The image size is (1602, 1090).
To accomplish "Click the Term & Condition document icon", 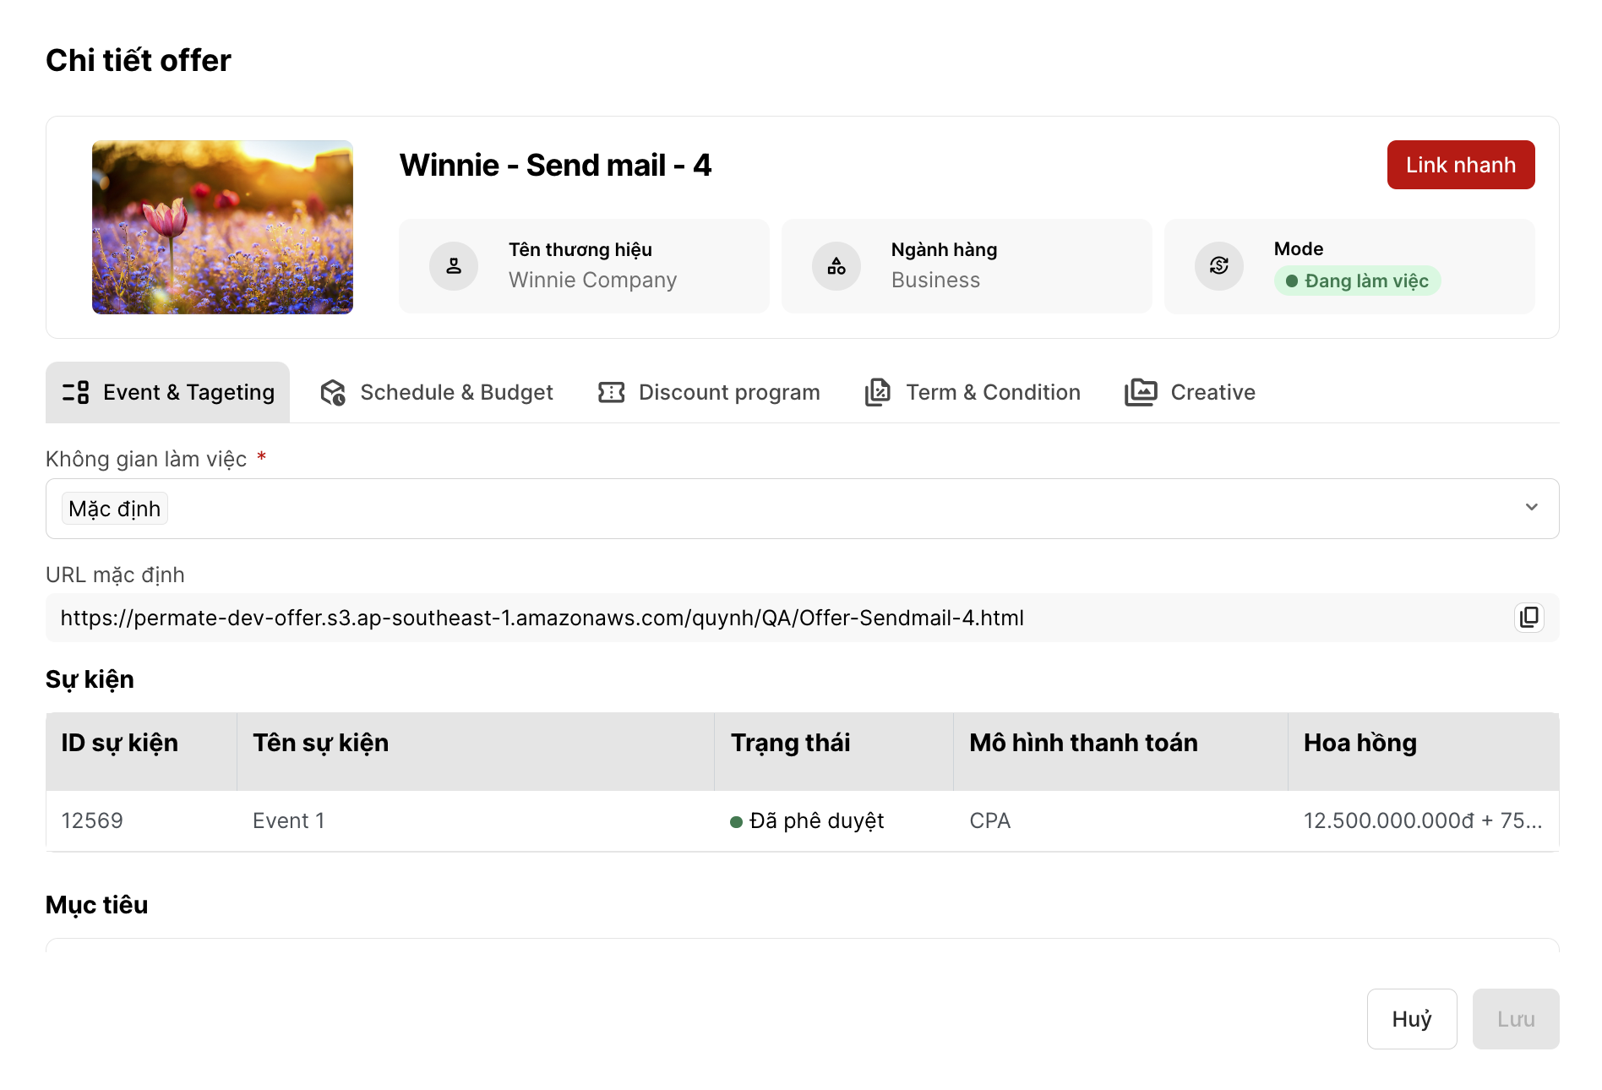I will pos(878,393).
